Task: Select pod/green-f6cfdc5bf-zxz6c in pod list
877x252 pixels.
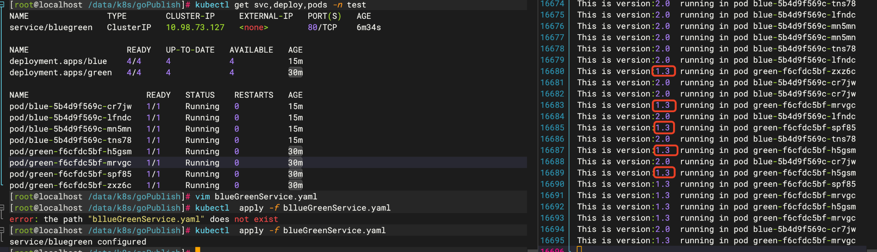Action: pyautogui.click(x=71, y=185)
